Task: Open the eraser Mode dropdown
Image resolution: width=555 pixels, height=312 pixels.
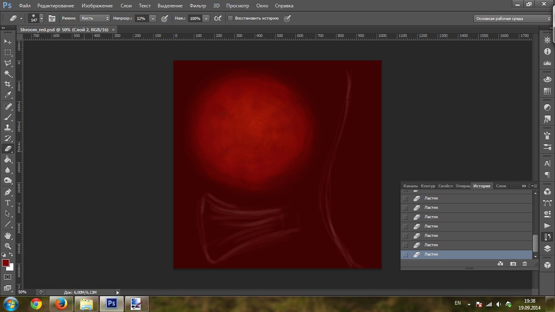Action: [95, 18]
